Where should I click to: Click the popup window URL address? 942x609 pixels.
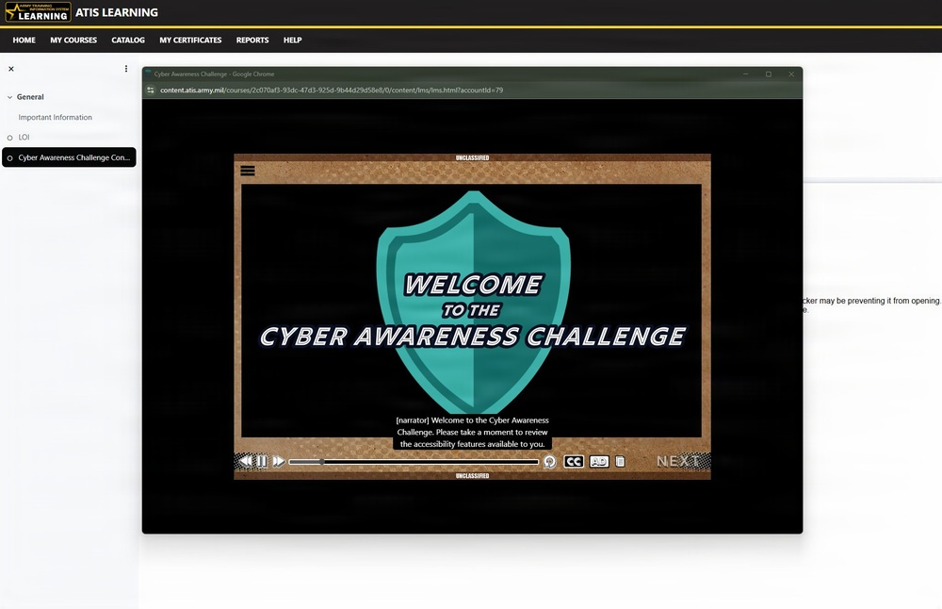332,91
